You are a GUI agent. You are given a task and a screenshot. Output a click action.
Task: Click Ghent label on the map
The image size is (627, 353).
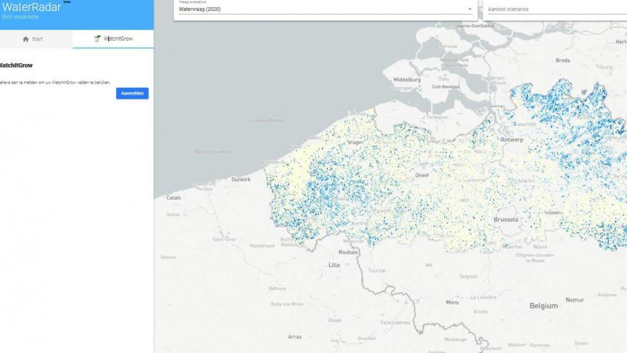422,175
